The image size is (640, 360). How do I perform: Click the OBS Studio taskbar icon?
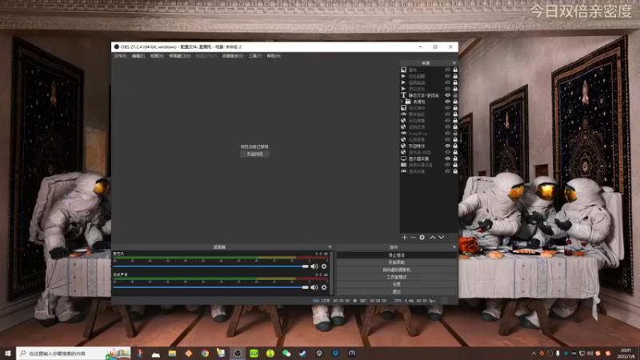click(238, 354)
